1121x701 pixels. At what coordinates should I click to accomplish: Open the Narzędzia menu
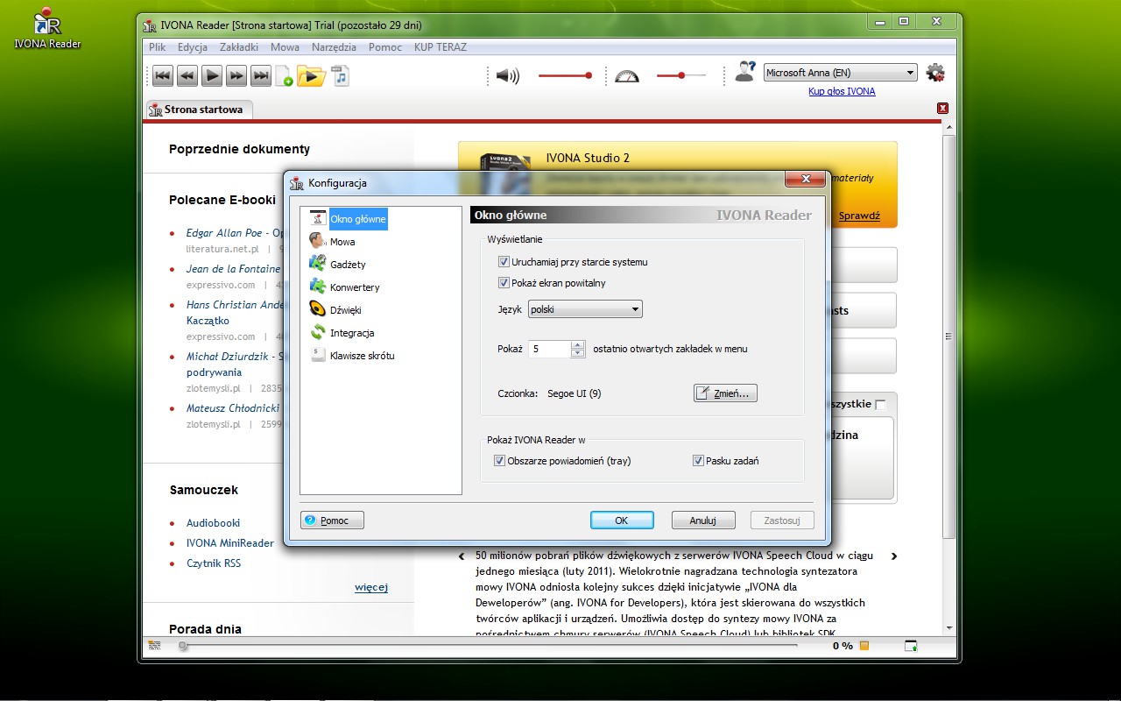[334, 47]
